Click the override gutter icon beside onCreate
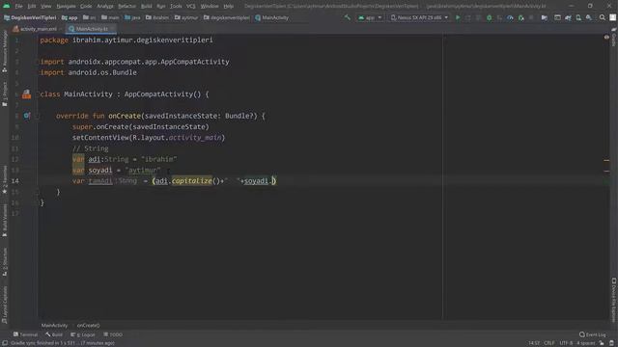Screen dimensions: 618x347 click(26, 116)
